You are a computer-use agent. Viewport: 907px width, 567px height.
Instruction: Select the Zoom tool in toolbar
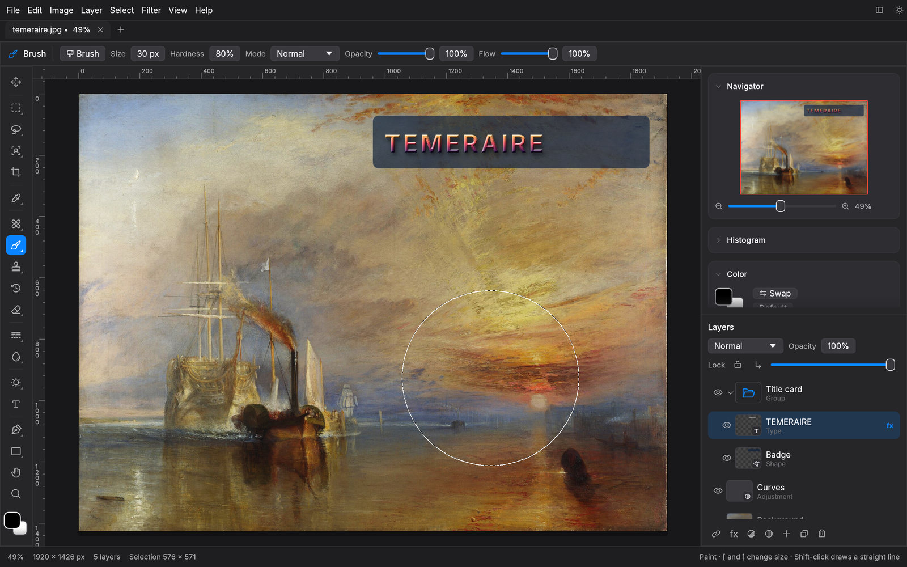click(16, 494)
